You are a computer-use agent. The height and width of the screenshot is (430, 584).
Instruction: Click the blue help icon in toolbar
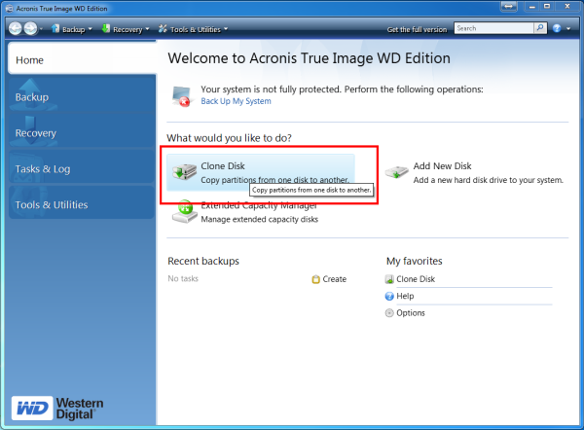pos(556,29)
